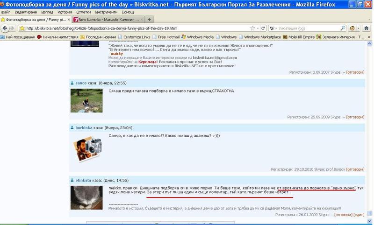Open the Отметки menu
The width and height of the screenshot is (374, 225).
coord(84,12)
